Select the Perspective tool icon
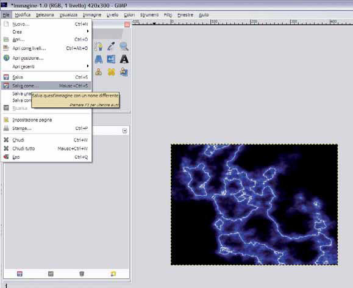353x288 pixels. point(99,59)
